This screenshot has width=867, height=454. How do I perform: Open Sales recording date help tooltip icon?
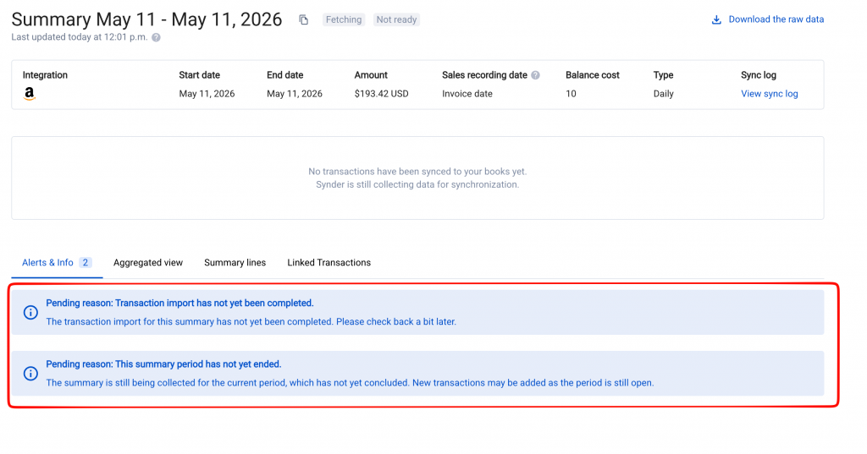[535, 75]
